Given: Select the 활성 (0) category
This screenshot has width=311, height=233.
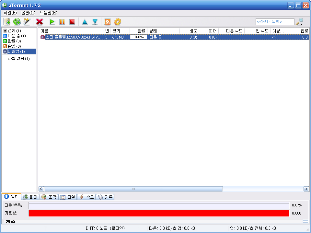Looking at the screenshot, I should click(x=12, y=46).
